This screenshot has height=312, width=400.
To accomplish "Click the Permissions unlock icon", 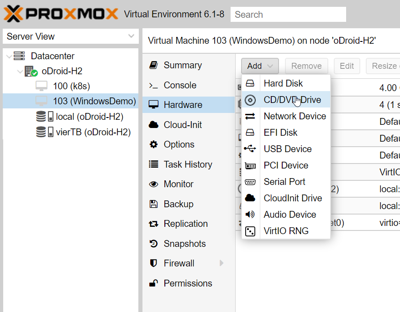I will (x=153, y=283).
